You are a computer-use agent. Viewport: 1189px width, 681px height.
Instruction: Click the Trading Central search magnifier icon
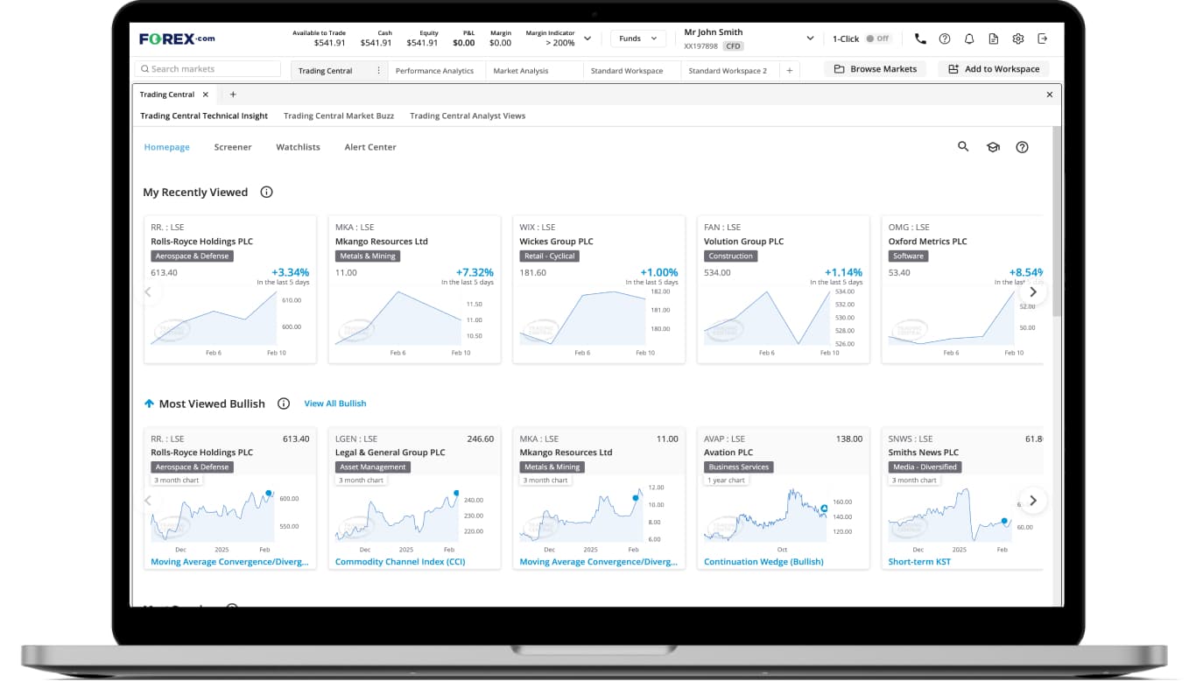click(963, 147)
